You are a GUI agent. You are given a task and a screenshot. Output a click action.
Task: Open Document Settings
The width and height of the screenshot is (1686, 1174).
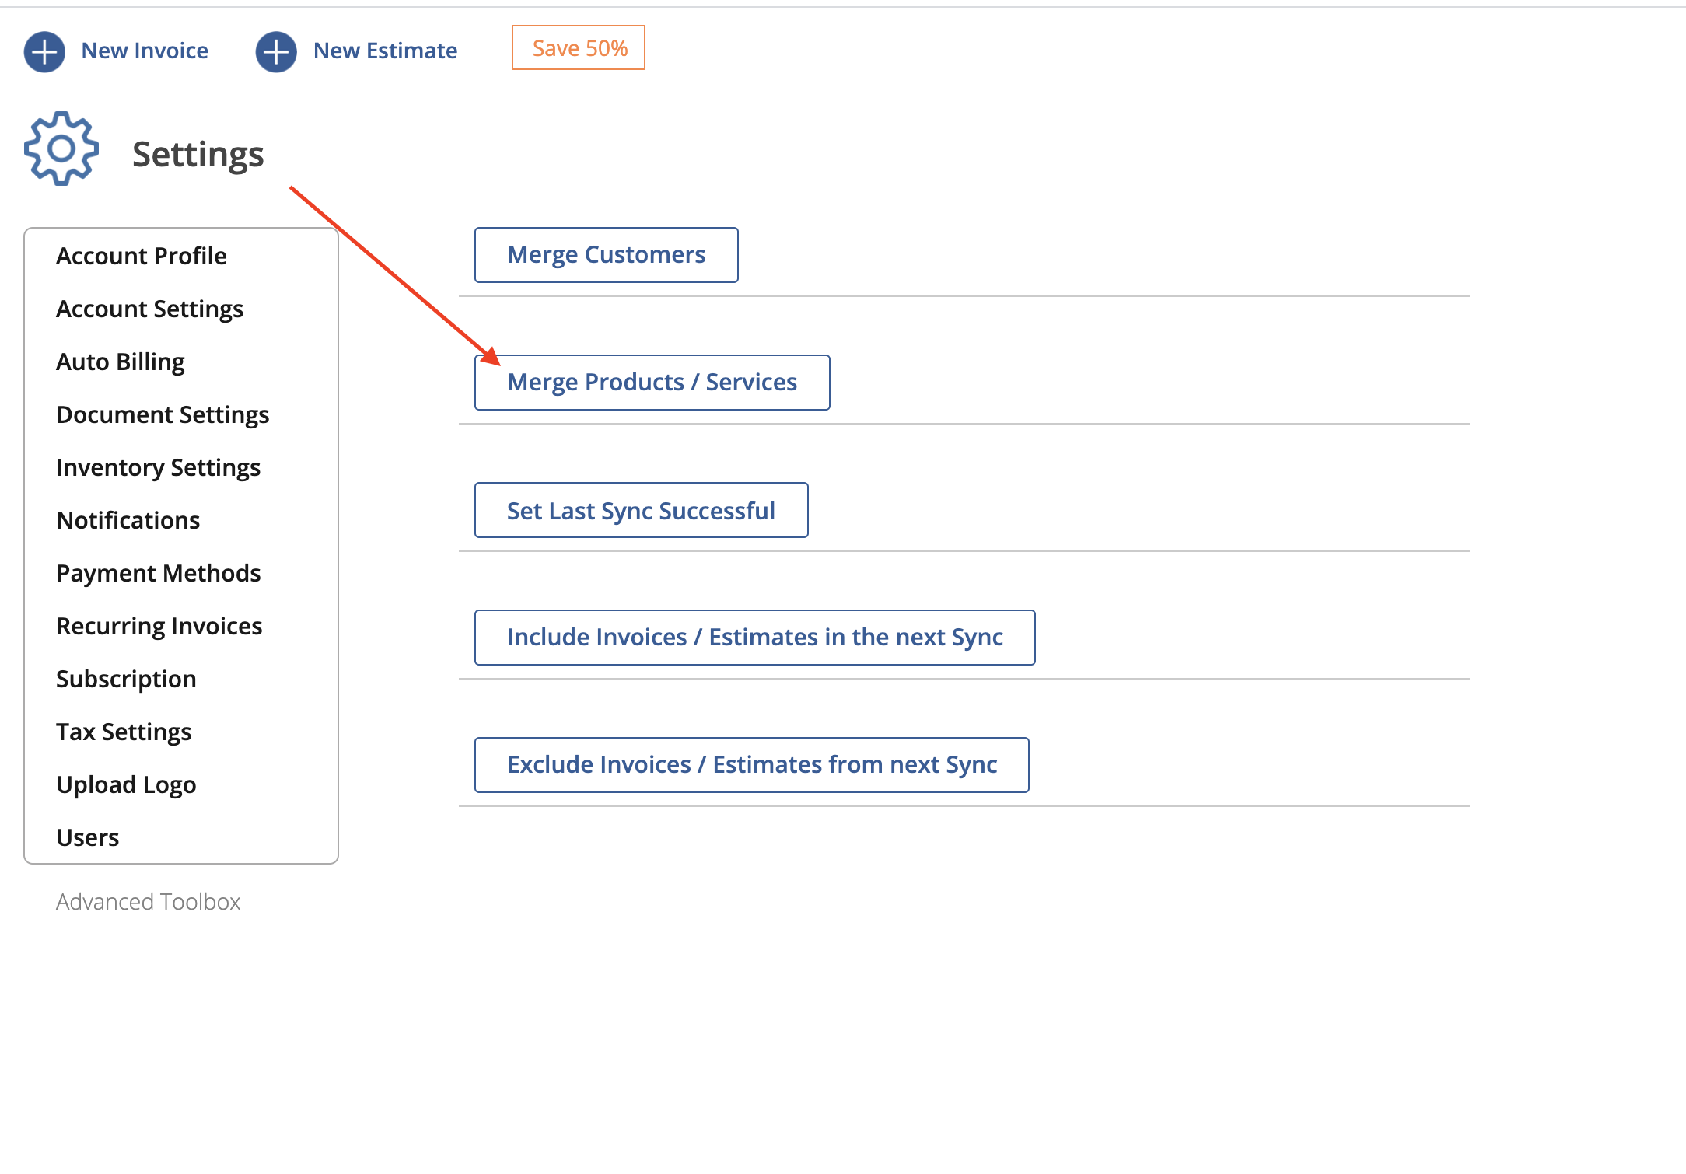163,414
